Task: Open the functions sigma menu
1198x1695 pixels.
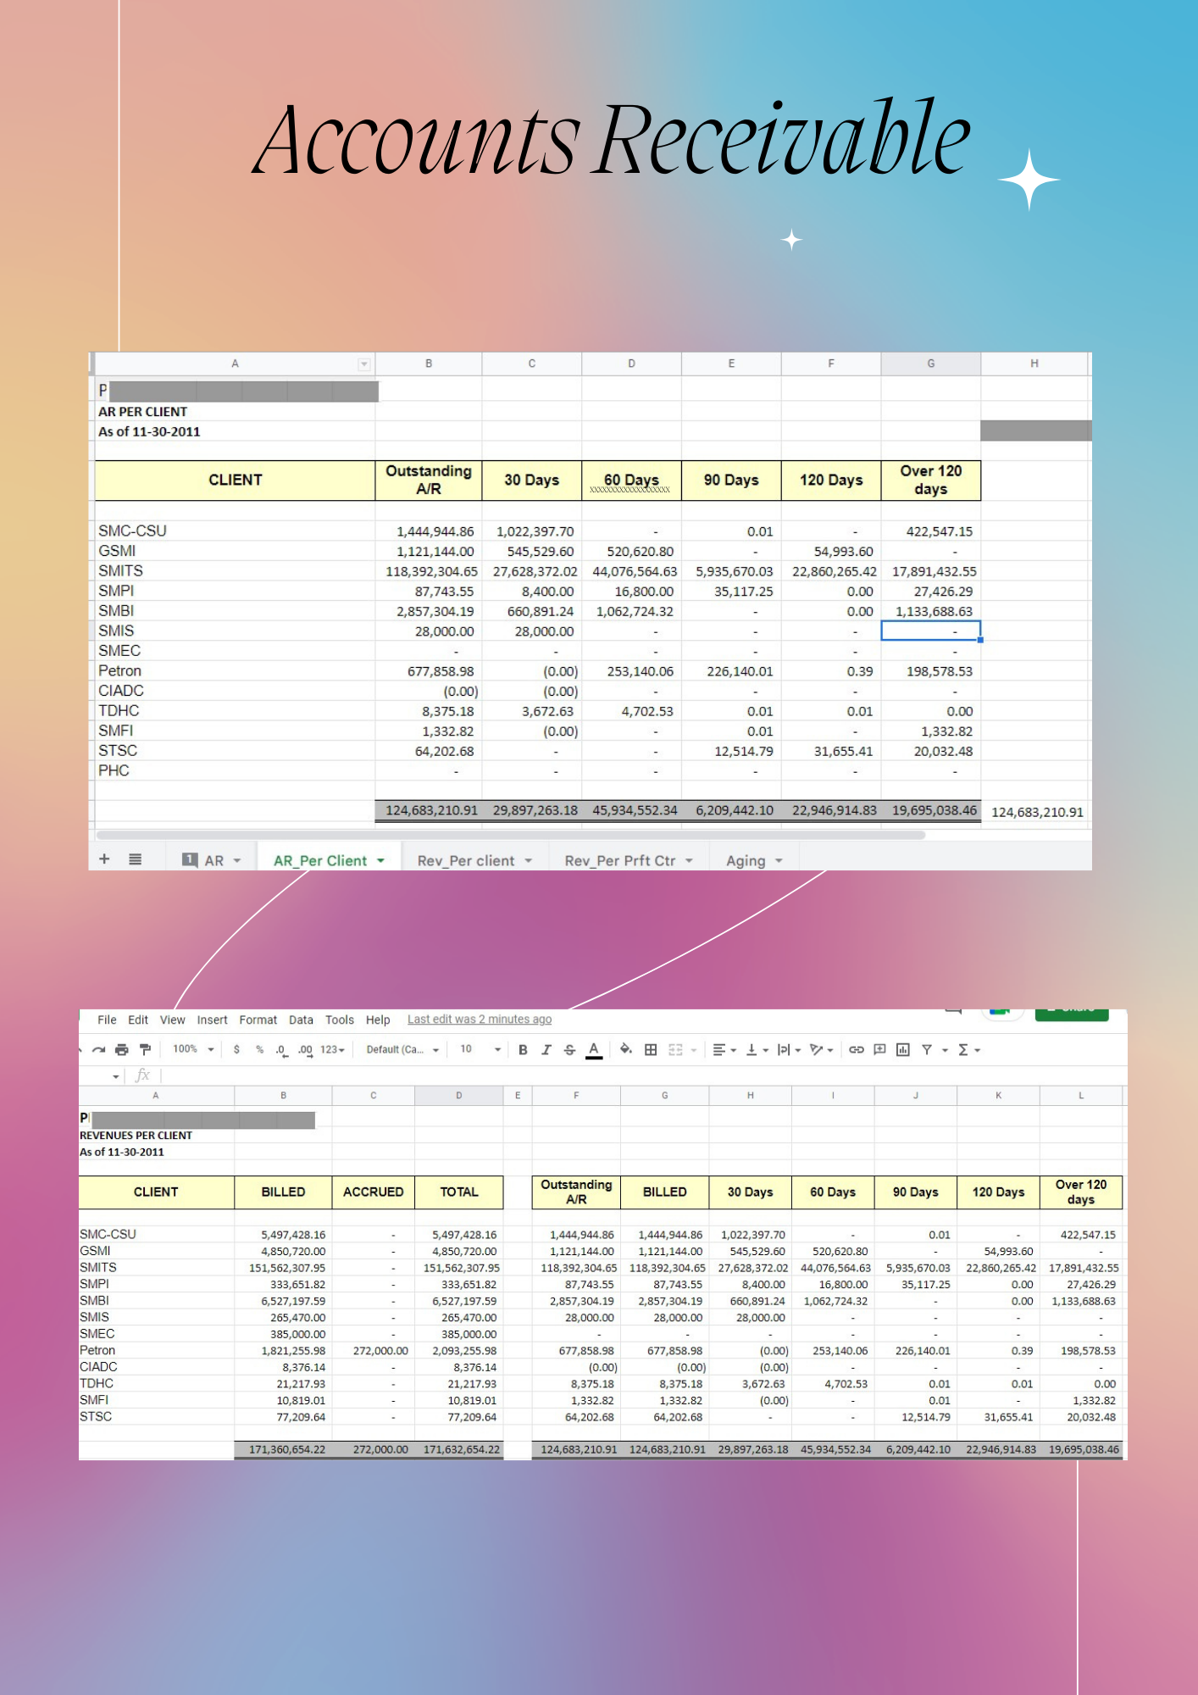Action: (968, 1050)
